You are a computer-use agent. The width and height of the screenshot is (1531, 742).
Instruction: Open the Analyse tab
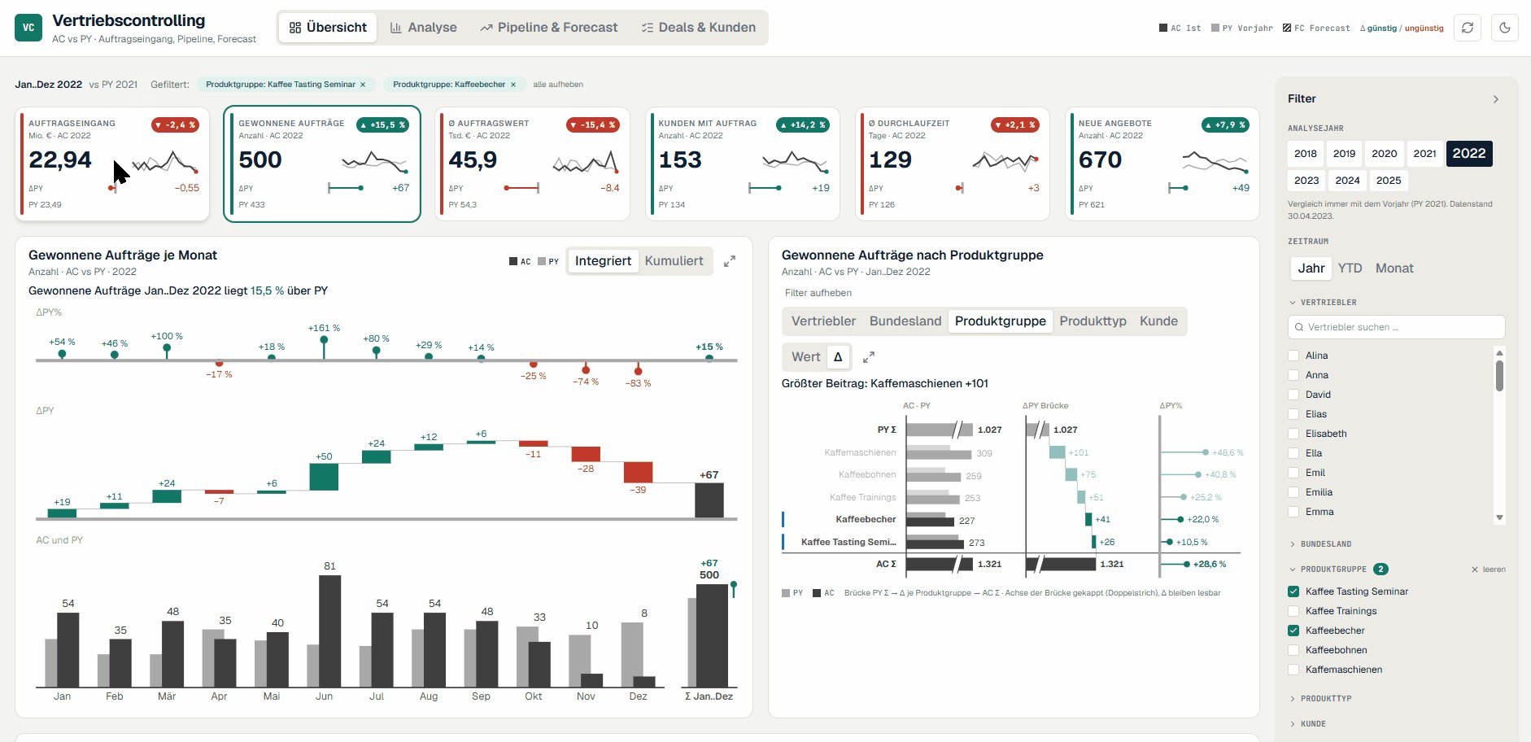(x=424, y=28)
